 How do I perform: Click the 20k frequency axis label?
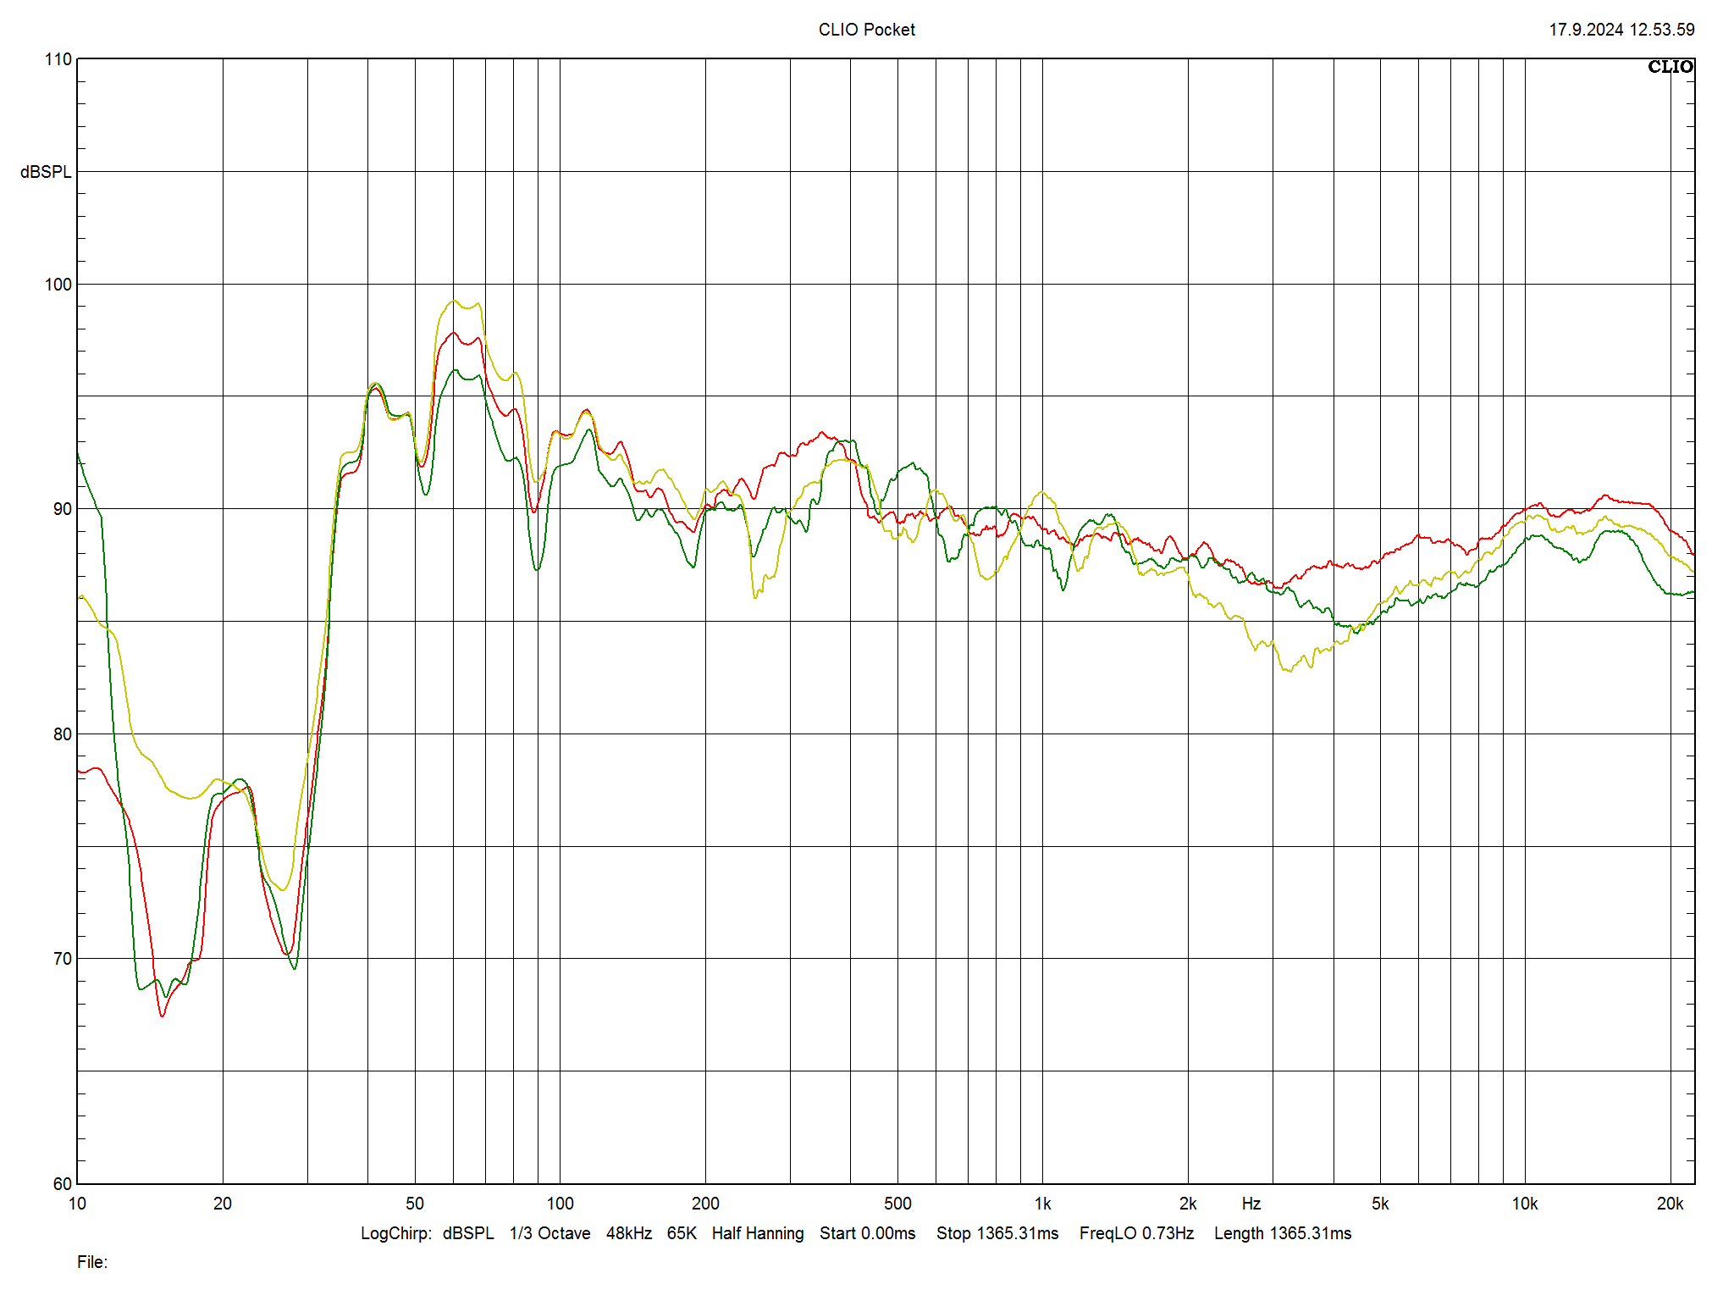1670,1204
